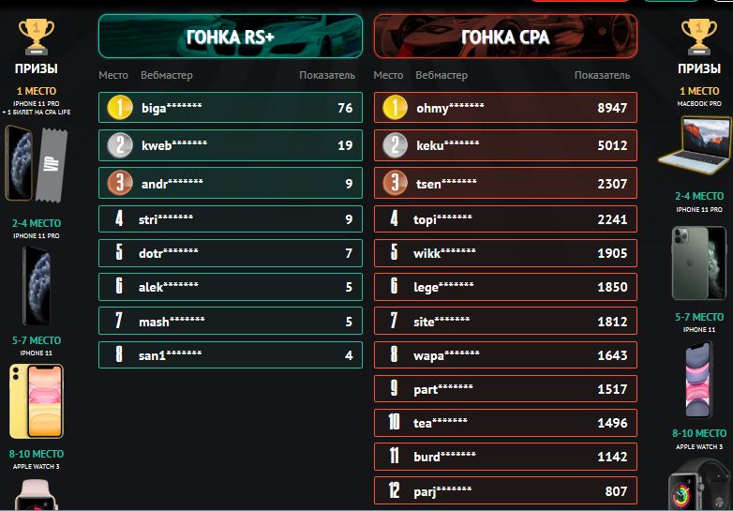Viewport: 733px width, 511px height.
Task: Click the VIP ticket prize image
Action: coord(52,165)
